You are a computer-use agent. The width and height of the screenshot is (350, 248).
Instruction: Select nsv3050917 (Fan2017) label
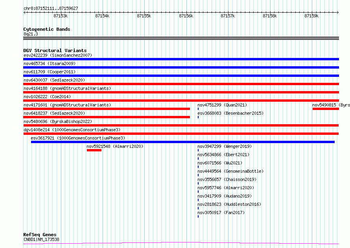tap(221, 213)
